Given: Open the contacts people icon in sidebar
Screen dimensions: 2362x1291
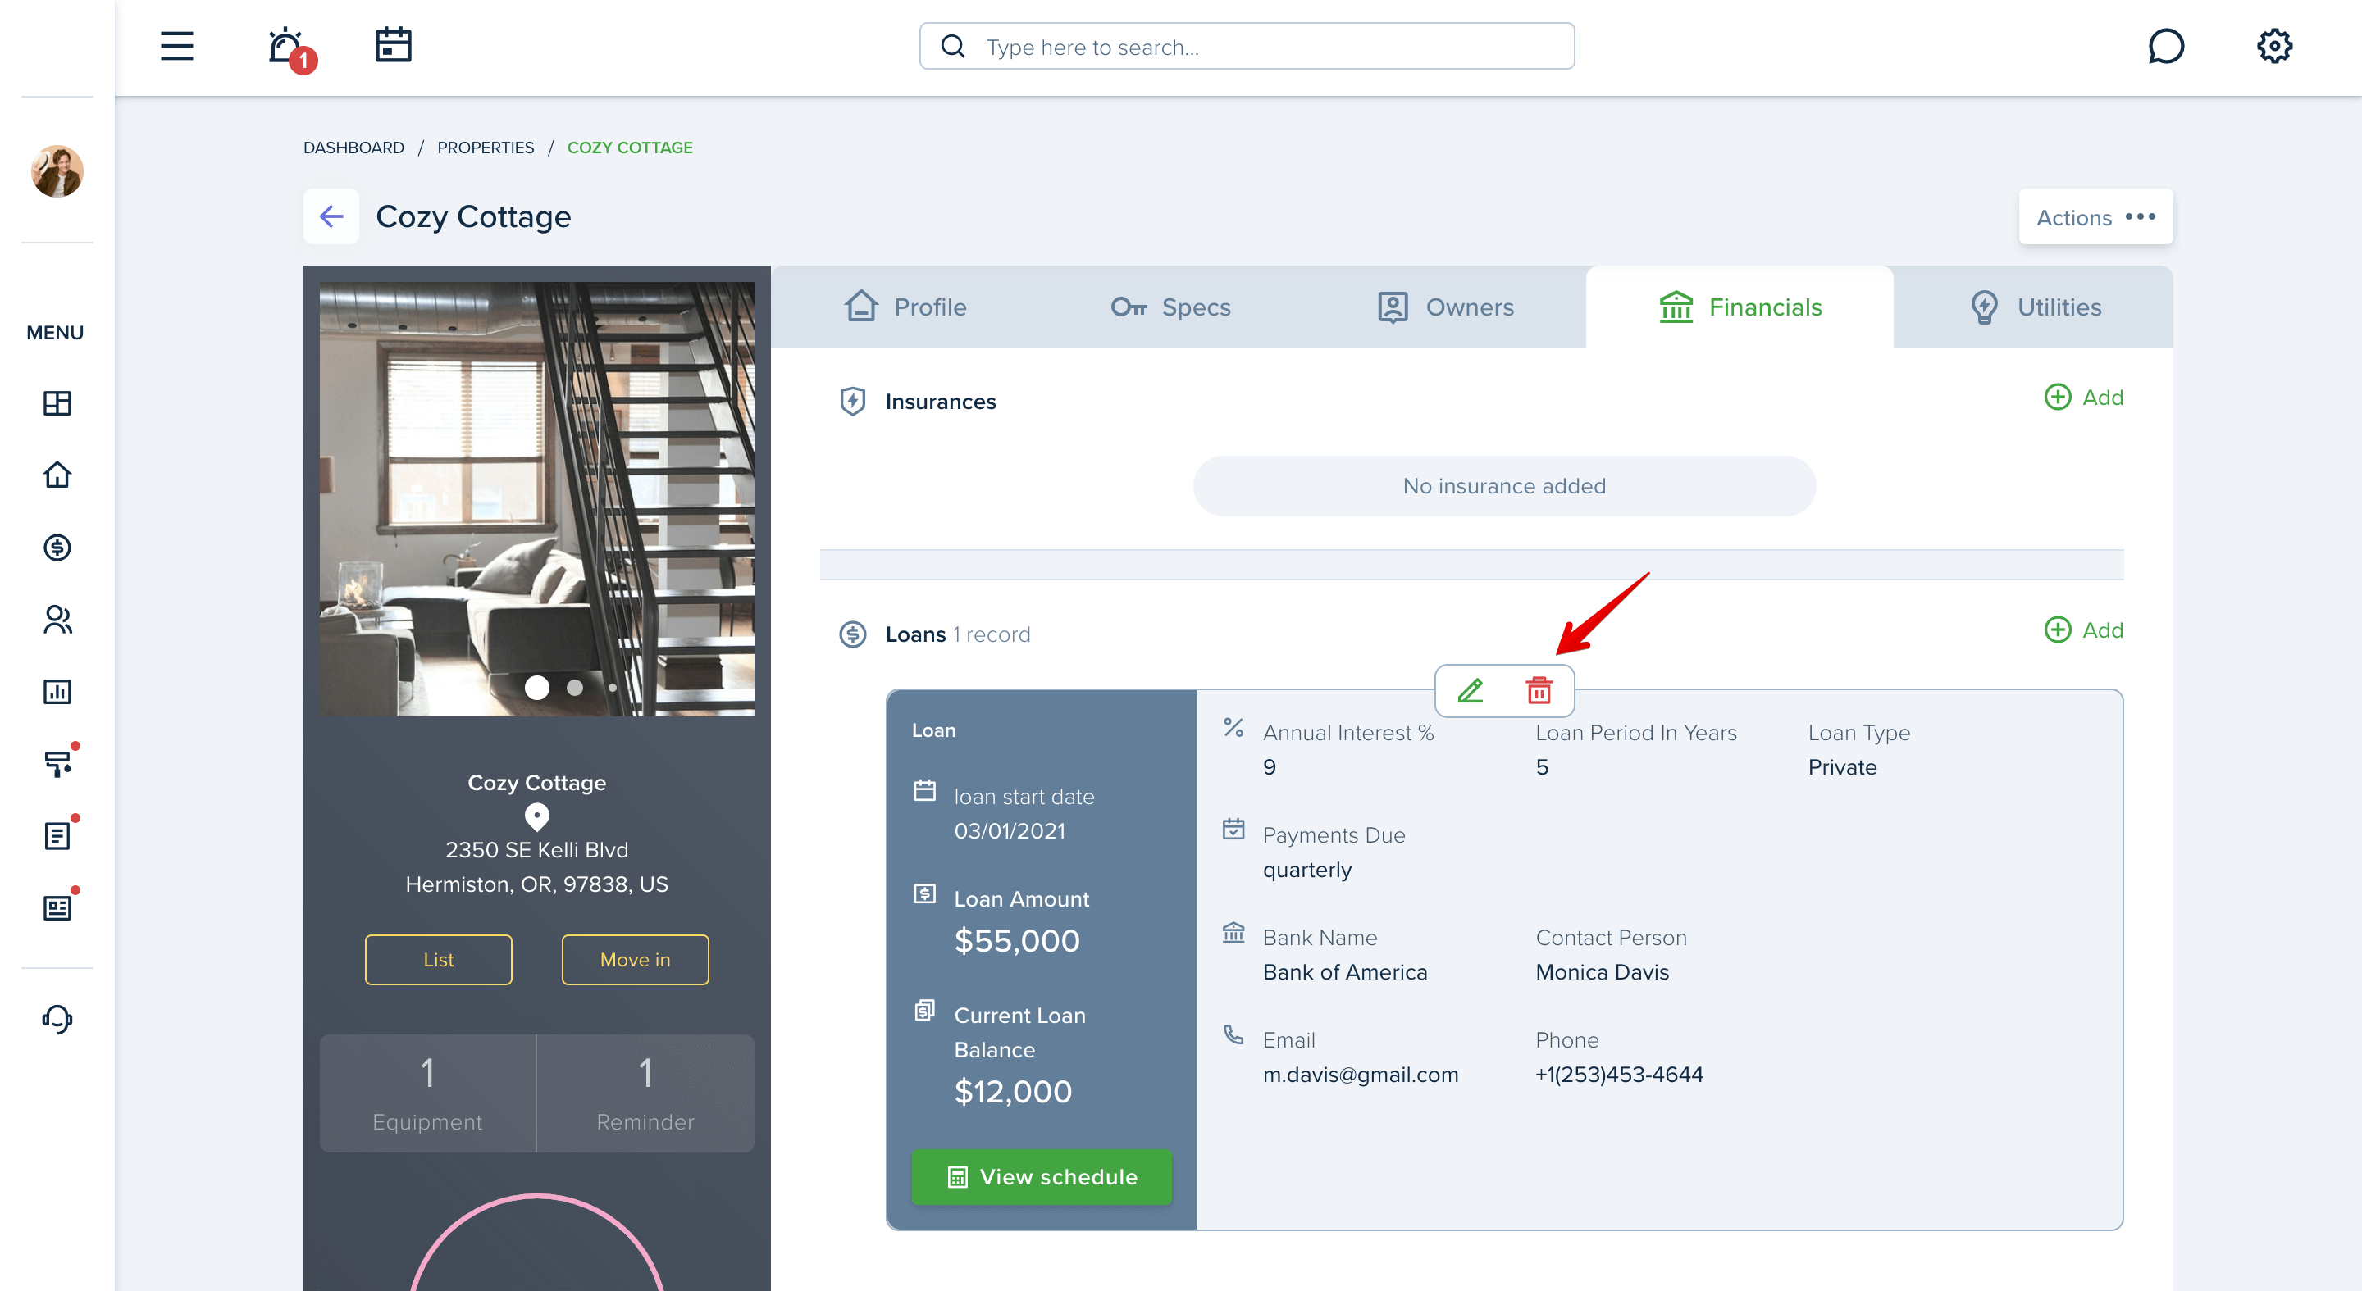Looking at the screenshot, I should click(x=57, y=620).
